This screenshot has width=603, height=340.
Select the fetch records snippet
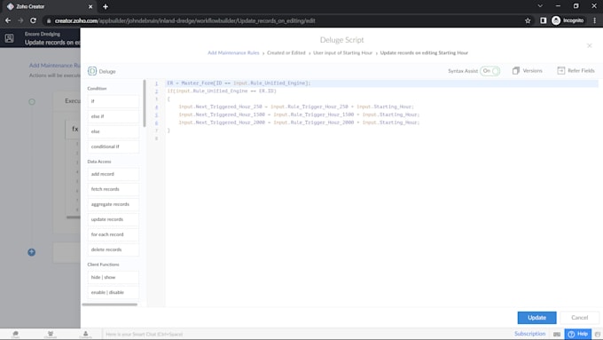pyautogui.click(x=114, y=189)
